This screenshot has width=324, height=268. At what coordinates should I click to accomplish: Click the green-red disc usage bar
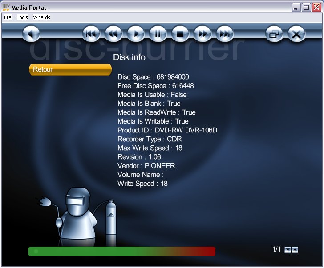pyautogui.click(x=122, y=251)
